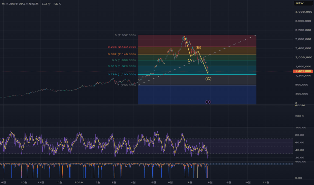The width and height of the screenshot is (314, 185).
Task: Select the Elliott wave (C) label
Action: (x=208, y=79)
